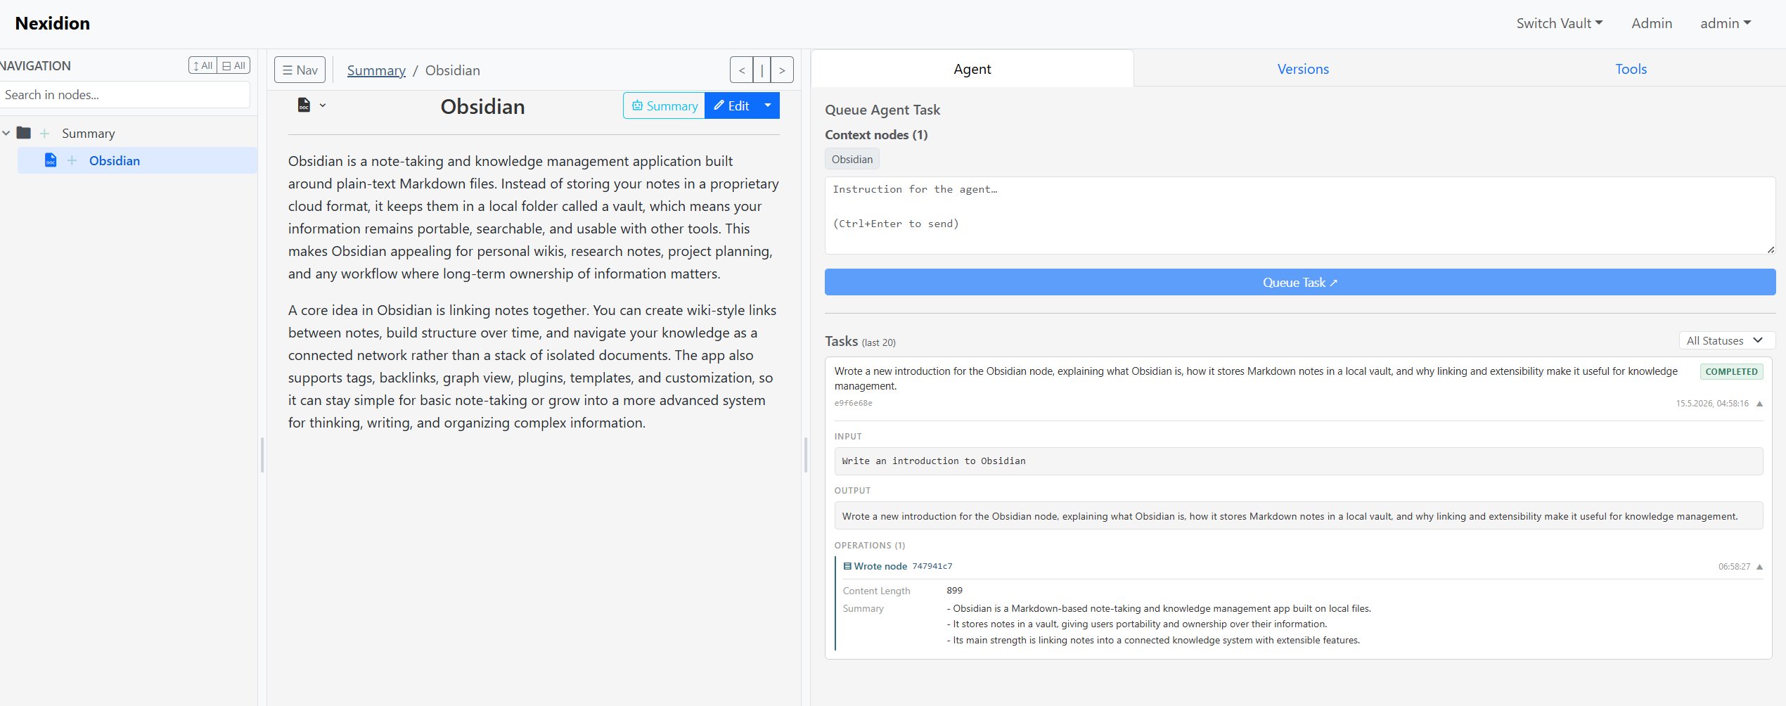Screen dimensions: 1786x706
Task: Open the Switch Vault dropdown
Action: coord(1559,23)
